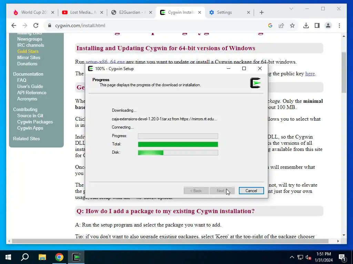Open Chrome downloads icon

tap(306, 25)
